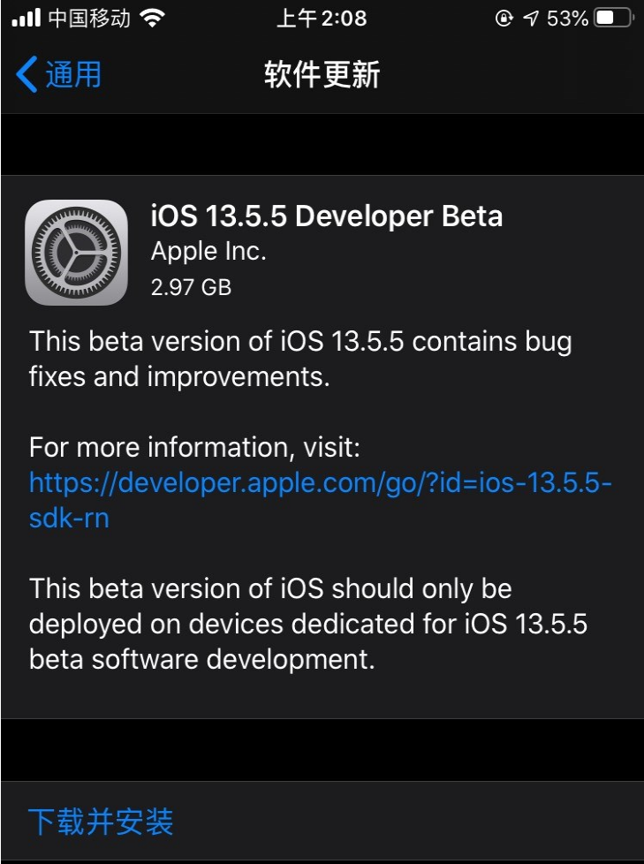The width and height of the screenshot is (644, 864).
Task: Tap the iOS 13.5.5 Developer Beta heading
Action: 325,216
